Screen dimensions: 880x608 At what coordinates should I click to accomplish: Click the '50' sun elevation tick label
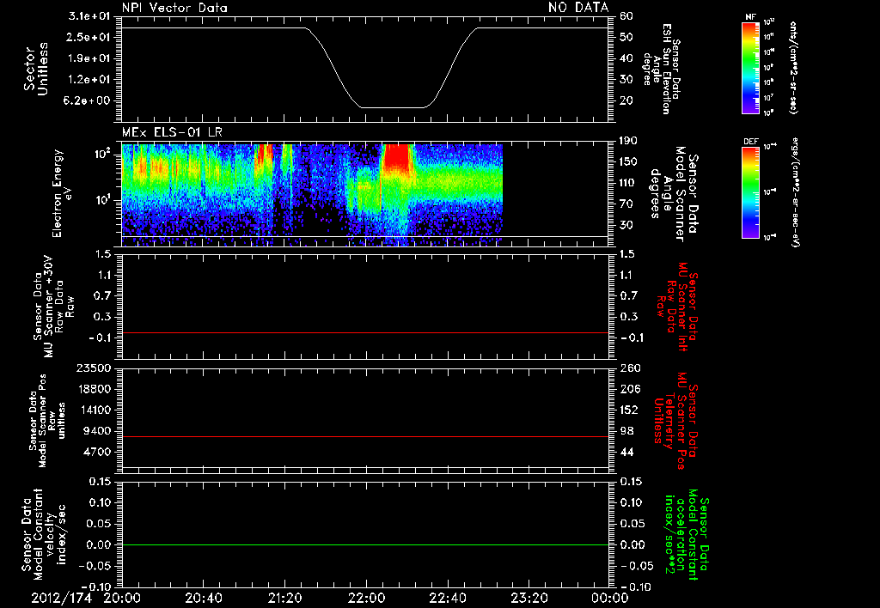point(626,37)
